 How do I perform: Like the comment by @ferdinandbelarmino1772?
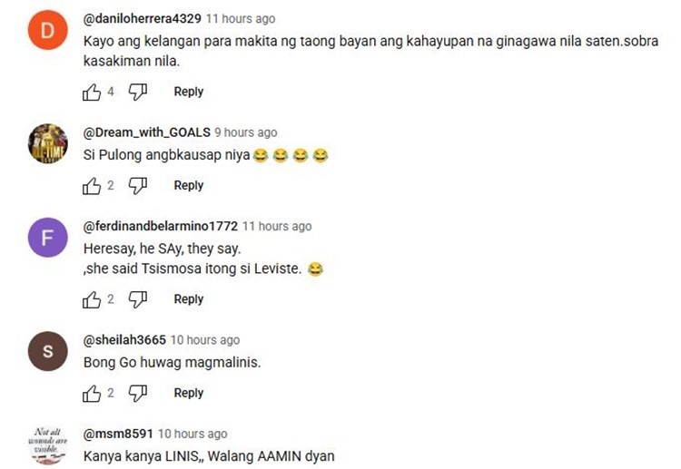[x=92, y=299]
